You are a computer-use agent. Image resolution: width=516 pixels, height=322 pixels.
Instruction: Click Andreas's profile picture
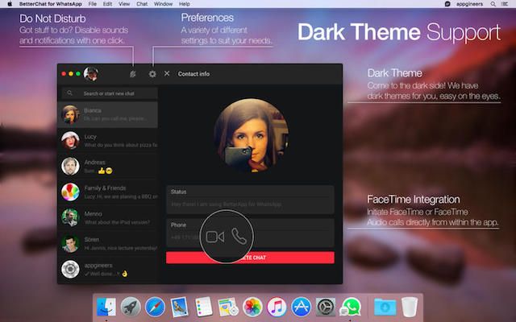pyautogui.click(x=70, y=166)
